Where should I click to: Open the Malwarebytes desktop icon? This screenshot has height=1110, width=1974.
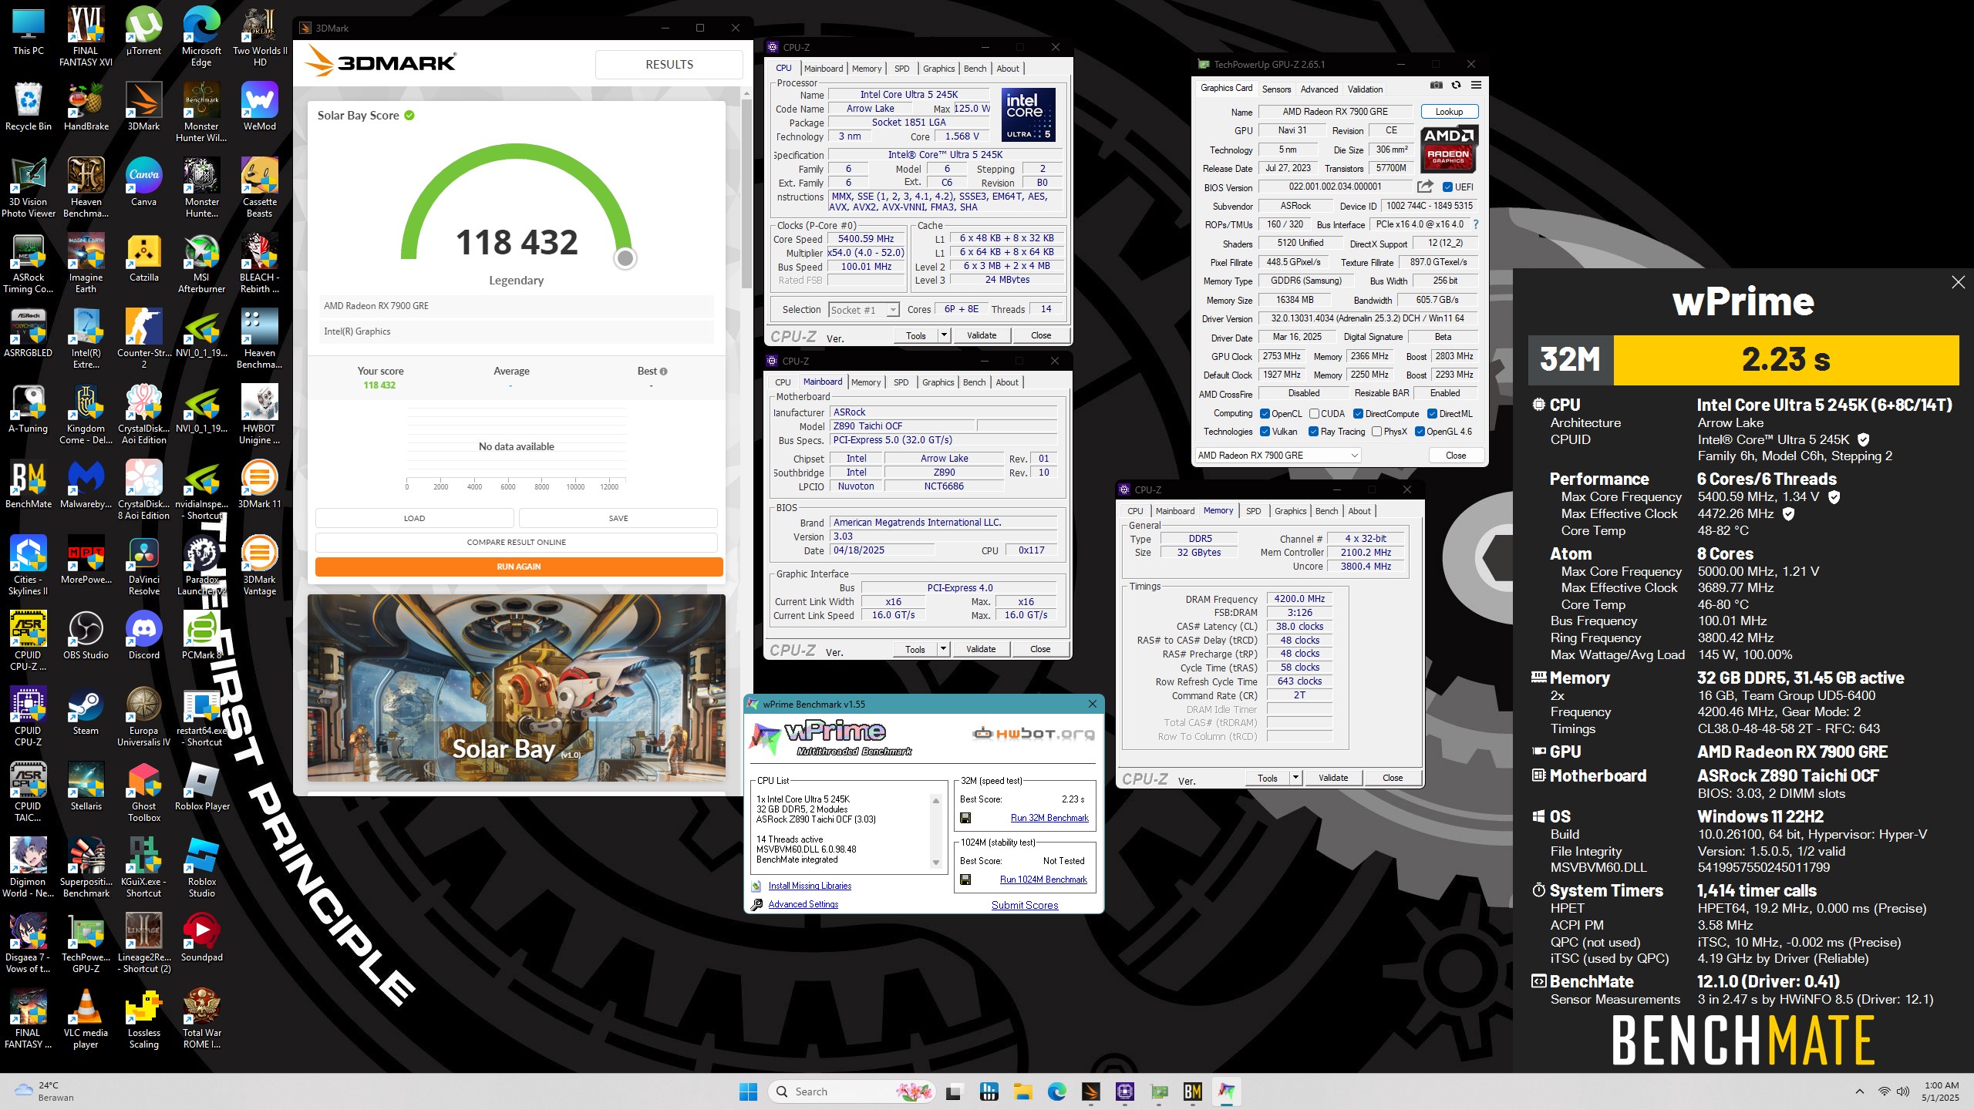tap(86, 485)
